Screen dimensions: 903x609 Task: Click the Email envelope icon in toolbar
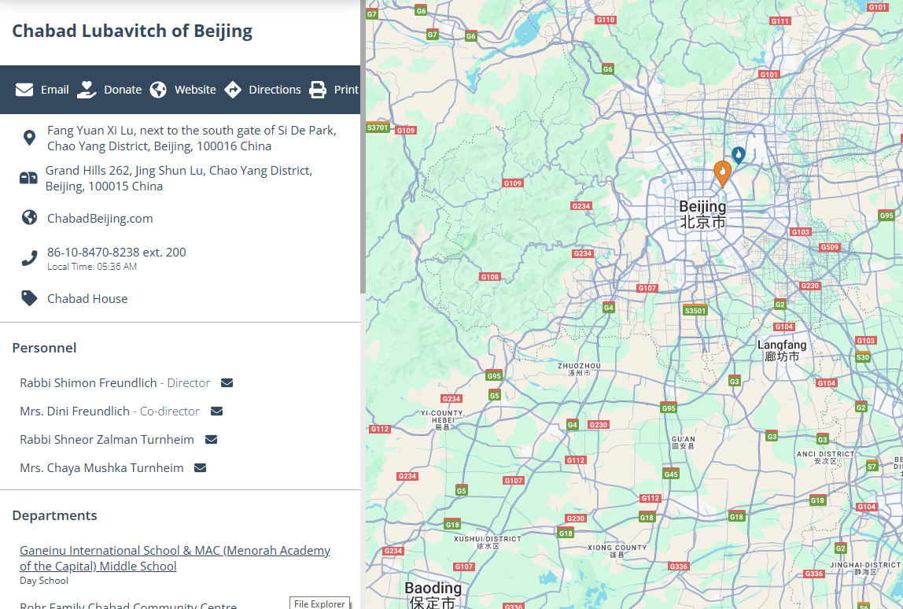click(x=24, y=90)
